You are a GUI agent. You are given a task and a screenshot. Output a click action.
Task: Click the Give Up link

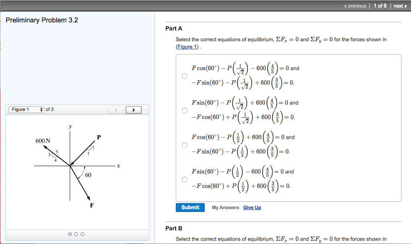(252, 208)
